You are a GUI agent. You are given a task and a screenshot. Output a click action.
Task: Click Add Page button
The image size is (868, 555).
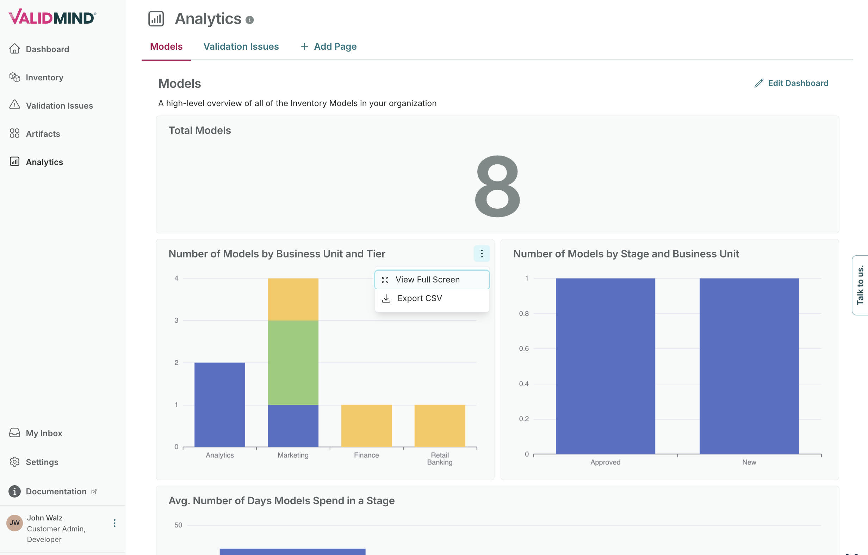tap(328, 46)
